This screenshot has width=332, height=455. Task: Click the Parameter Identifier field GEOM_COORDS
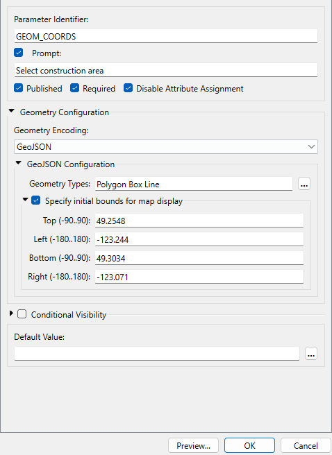(x=166, y=36)
